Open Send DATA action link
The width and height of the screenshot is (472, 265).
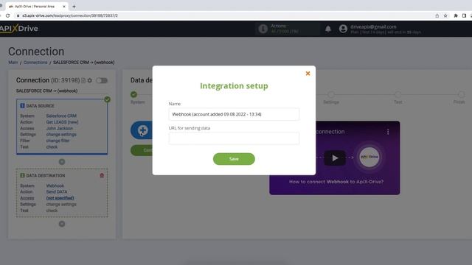(x=57, y=191)
